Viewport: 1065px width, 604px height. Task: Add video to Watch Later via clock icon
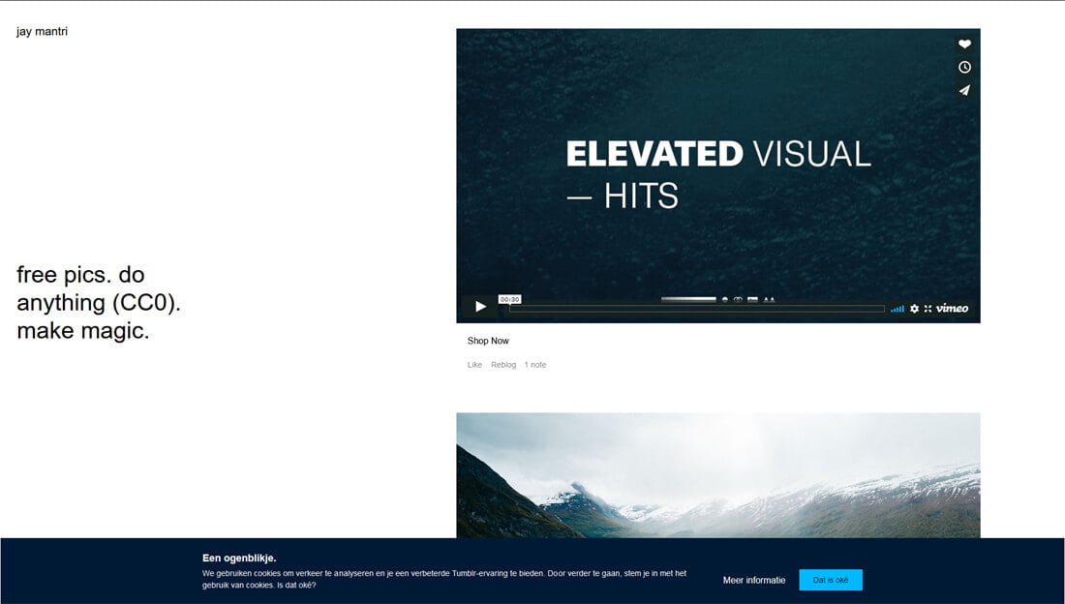point(963,67)
